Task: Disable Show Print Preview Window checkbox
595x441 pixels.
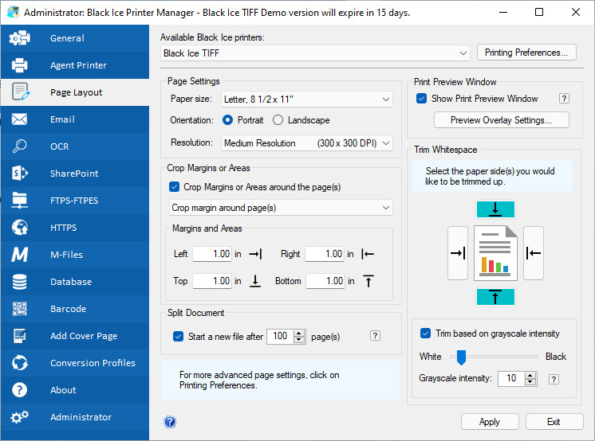Action: (x=421, y=99)
